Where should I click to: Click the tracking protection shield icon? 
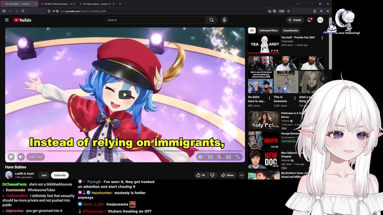pyautogui.click(x=49, y=11)
